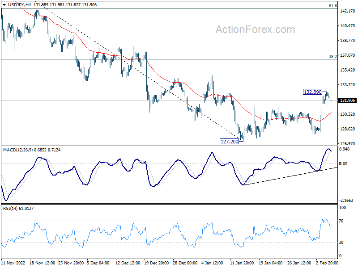This screenshot has width=358, height=268.
Task: Click the 26 Jan 12:00 date label
Action: pyautogui.click(x=299, y=263)
